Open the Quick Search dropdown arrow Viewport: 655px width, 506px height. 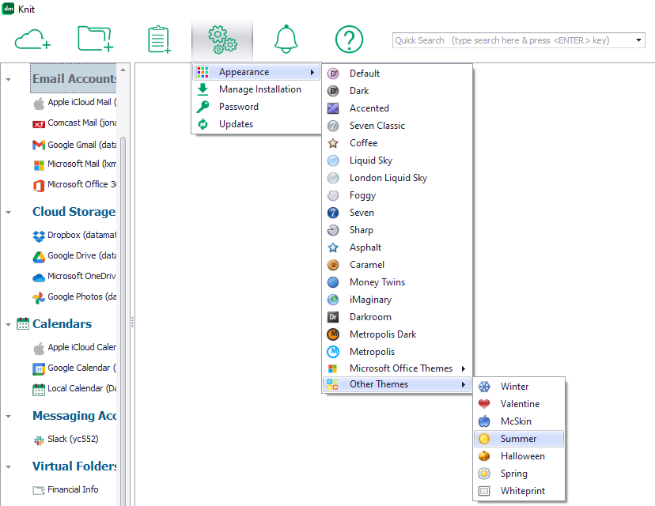coord(638,40)
